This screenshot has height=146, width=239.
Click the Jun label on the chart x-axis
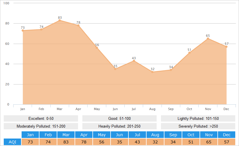(x=115, y=109)
